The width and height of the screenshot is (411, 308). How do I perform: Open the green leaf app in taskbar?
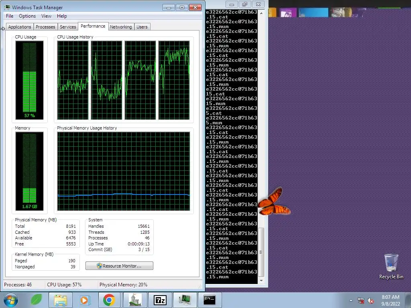(x=36, y=300)
